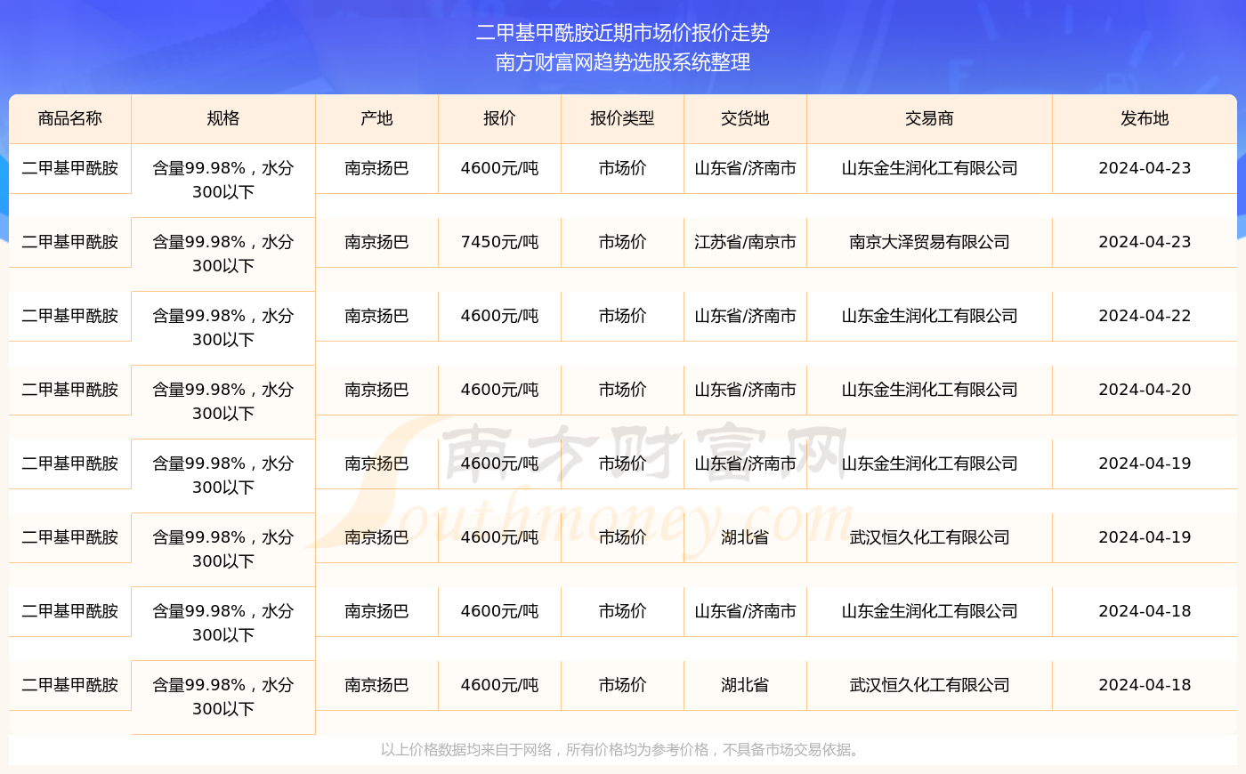Image resolution: width=1246 pixels, height=774 pixels.
Task: Click the 商品名称 column header
Action: [70, 118]
